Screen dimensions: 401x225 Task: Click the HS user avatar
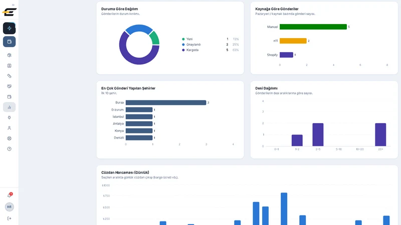pos(9,207)
